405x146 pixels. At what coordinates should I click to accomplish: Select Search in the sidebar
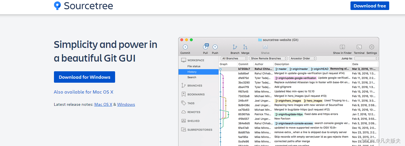(192, 77)
